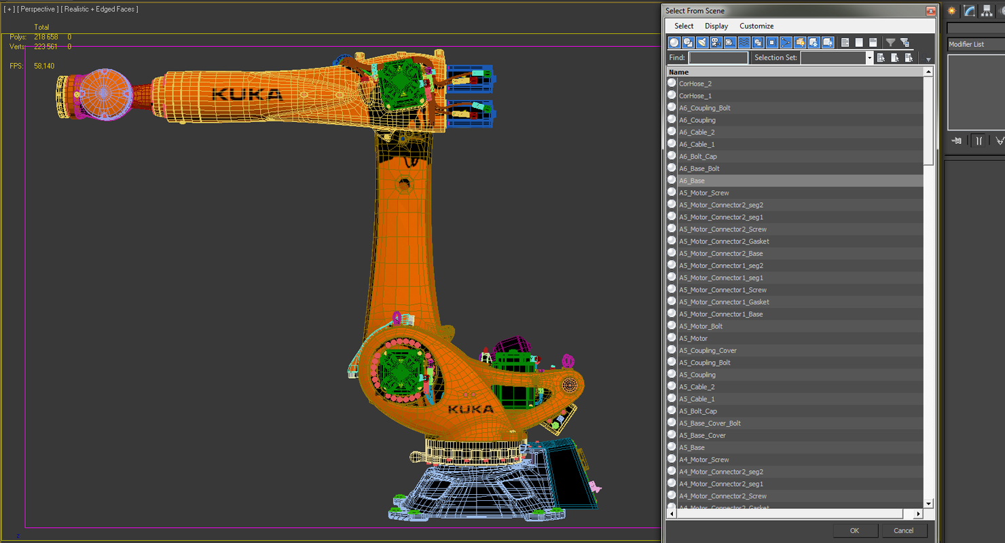Toggle Display Cameras filter

pos(716,42)
